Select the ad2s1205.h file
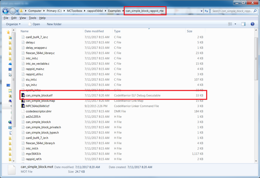260x178 pixels. [x=33, y=117]
